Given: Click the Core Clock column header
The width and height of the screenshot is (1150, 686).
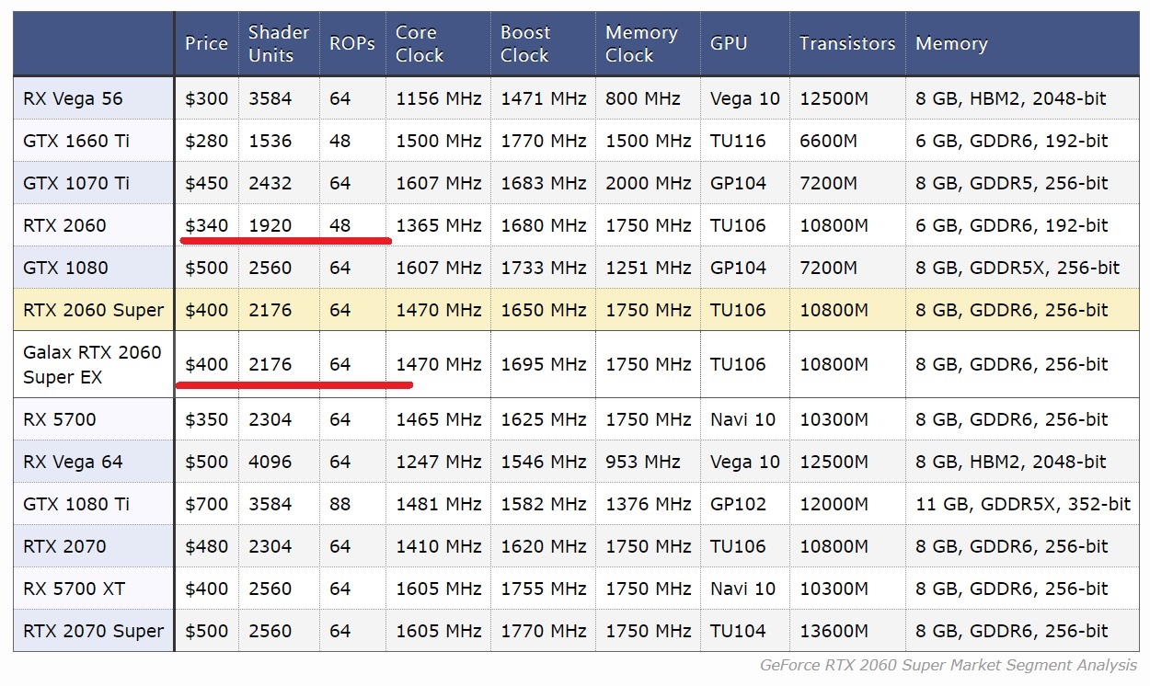Looking at the screenshot, I should tap(420, 43).
